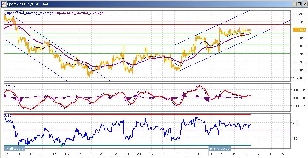
Task: Close the EUR/USD chart window
Action: (x=304, y=4)
